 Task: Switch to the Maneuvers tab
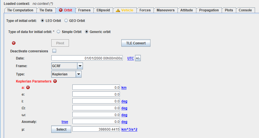(x=166, y=10)
